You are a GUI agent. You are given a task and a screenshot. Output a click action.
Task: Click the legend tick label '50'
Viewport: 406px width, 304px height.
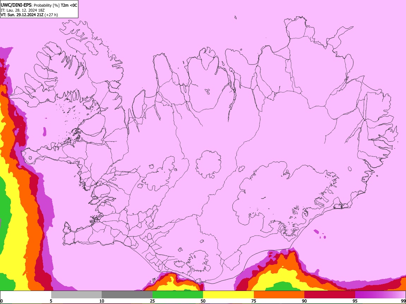click(203, 301)
